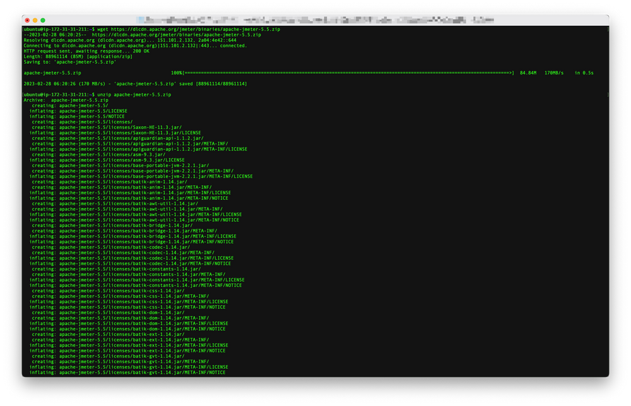Click the 'saved [88961114/88961114]' summary line
This screenshot has width=631, height=406.
point(135,84)
